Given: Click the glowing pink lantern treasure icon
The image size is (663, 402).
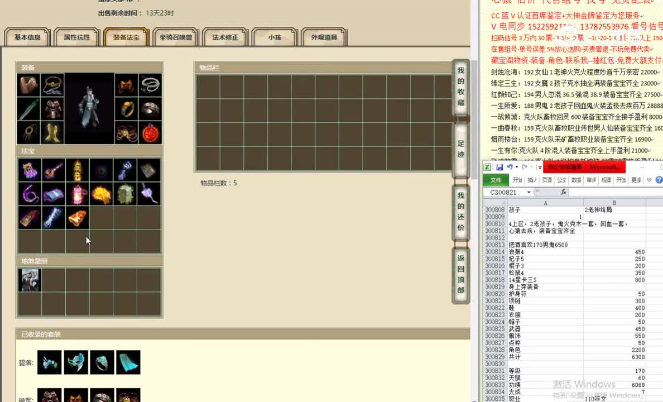Looking at the screenshot, I should click(x=78, y=194).
